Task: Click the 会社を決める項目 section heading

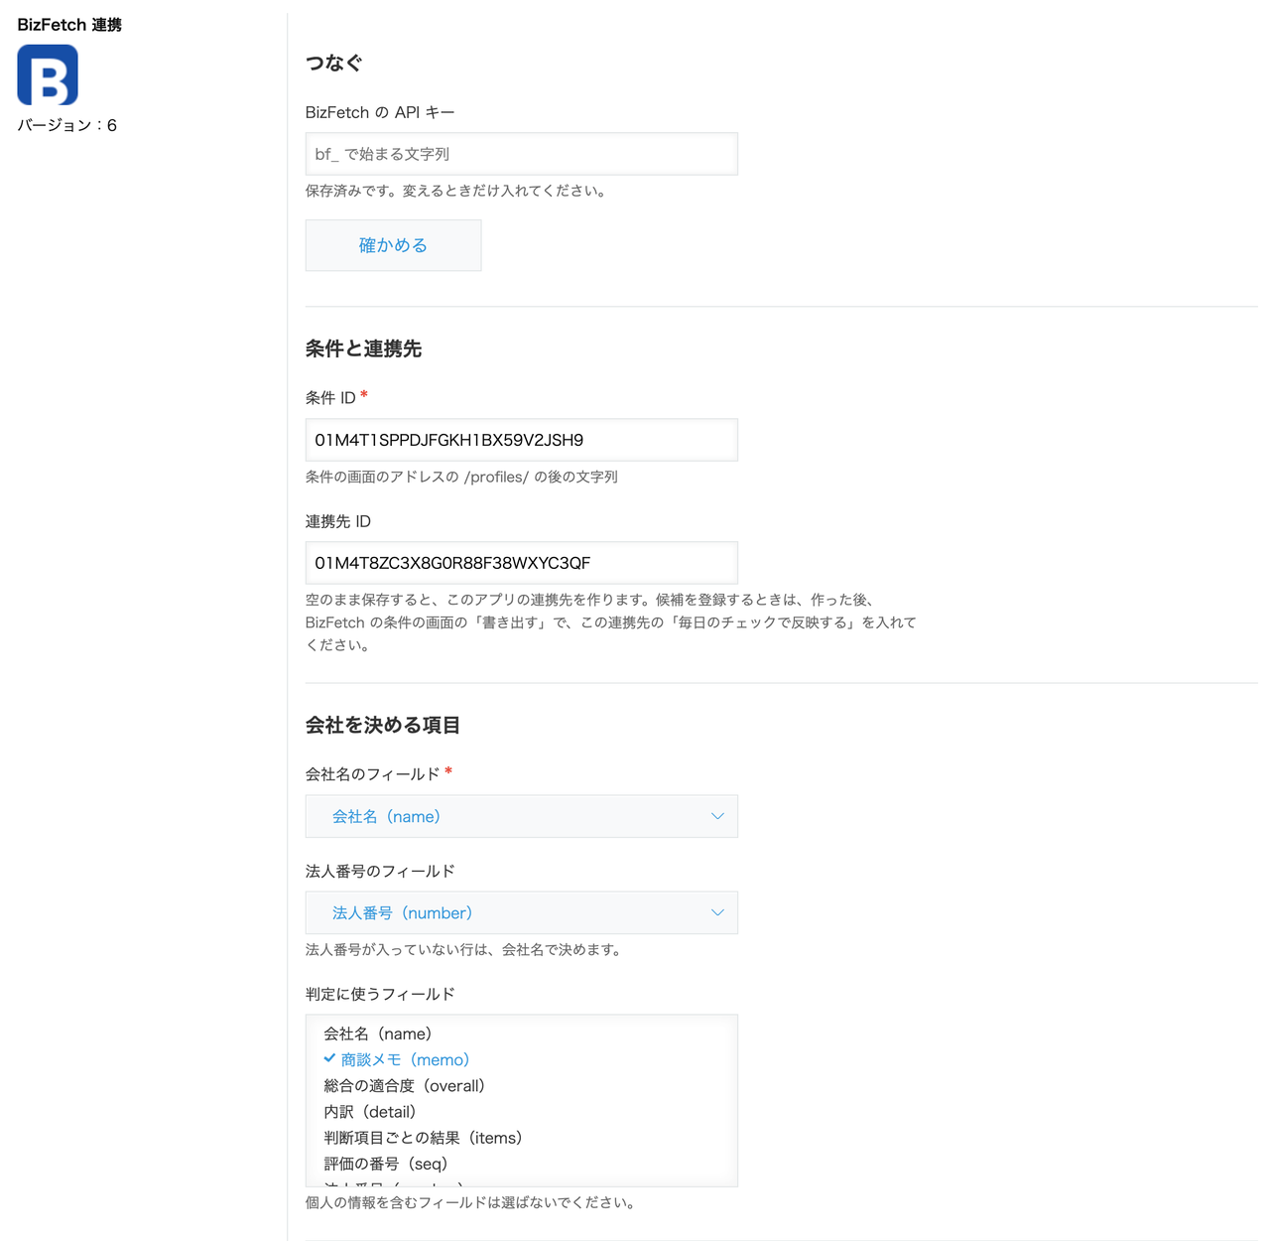Action: [x=383, y=725]
